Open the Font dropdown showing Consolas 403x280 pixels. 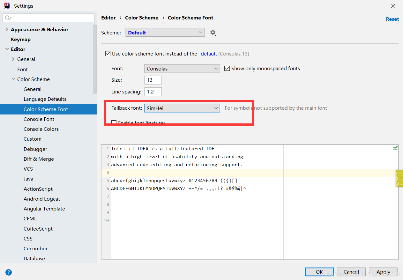click(x=182, y=69)
